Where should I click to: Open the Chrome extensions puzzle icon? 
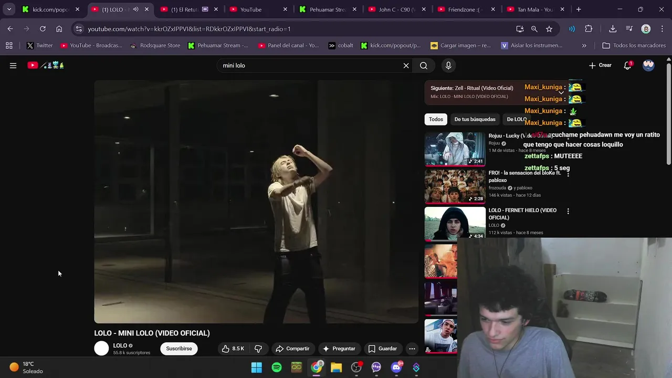[589, 29]
